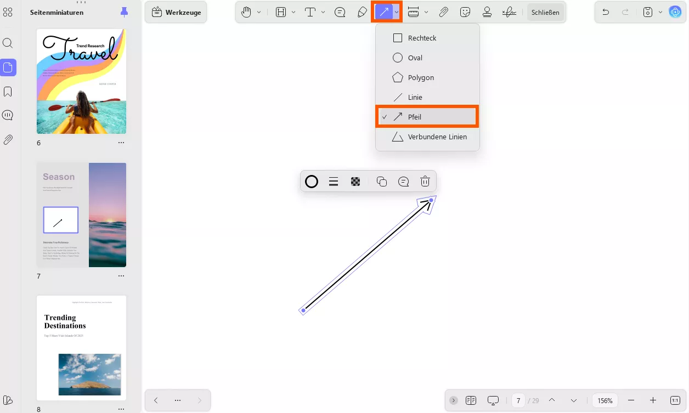The image size is (689, 413).
Task: Open the opacity checkerboard option
Action: (x=355, y=182)
